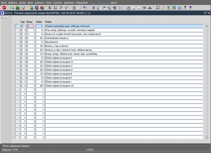Open the Okno menu

pos(114,3)
